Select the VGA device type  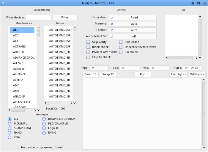click(10, 137)
